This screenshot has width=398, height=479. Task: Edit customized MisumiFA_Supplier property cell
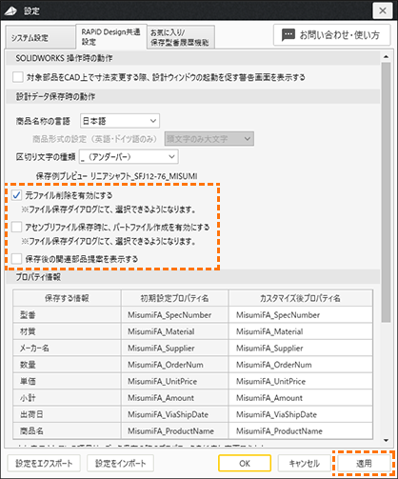point(300,348)
